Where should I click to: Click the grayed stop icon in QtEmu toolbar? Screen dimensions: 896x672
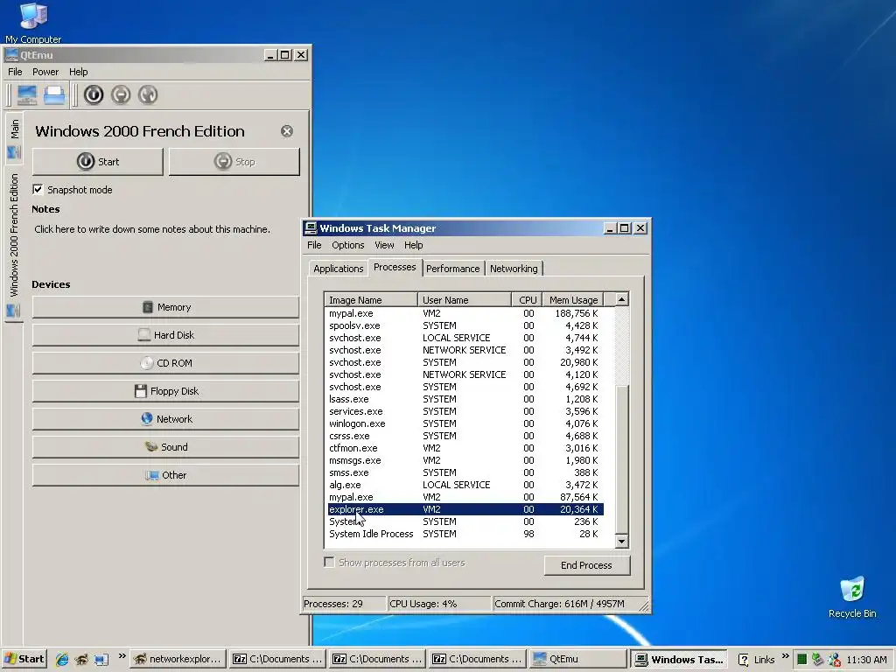click(x=121, y=94)
